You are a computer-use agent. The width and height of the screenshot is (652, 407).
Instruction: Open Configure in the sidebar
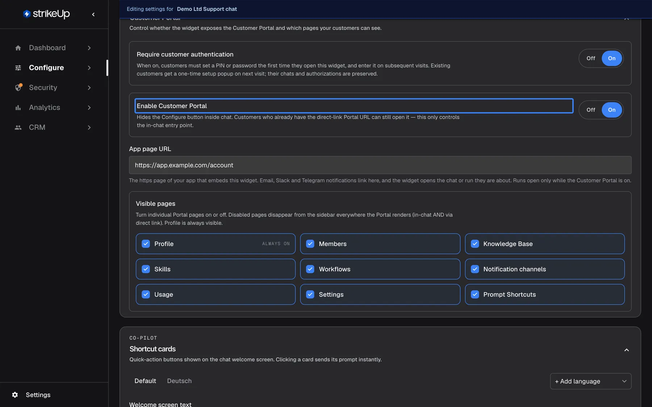[x=54, y=68]
